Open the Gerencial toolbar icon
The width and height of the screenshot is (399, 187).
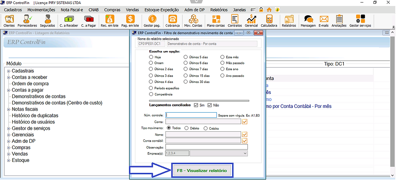click(251, 21)
